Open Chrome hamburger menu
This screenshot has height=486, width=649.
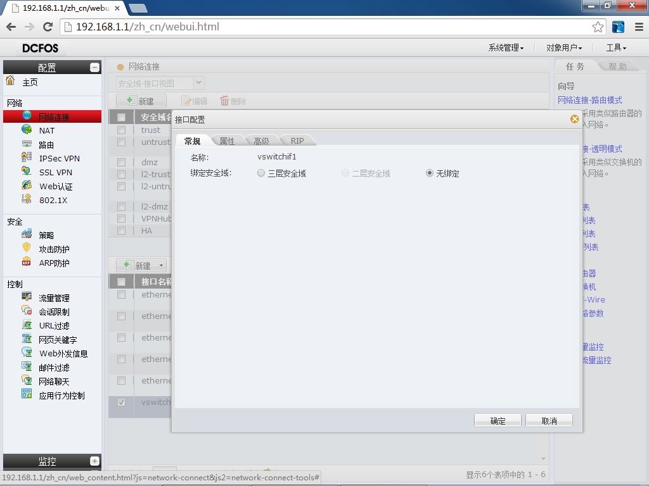coord(639,27)
